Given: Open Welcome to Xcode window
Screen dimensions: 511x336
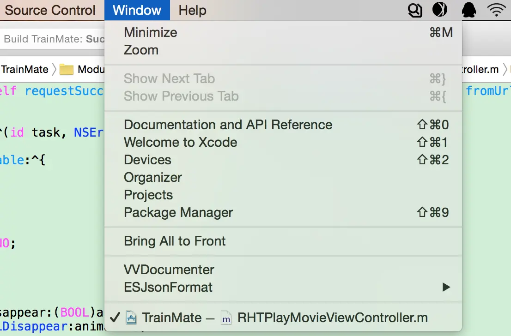Looking at the screenshot, I should (x=180, y=142).
